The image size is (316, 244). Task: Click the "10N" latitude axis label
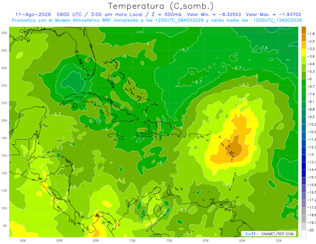point(4,208)
